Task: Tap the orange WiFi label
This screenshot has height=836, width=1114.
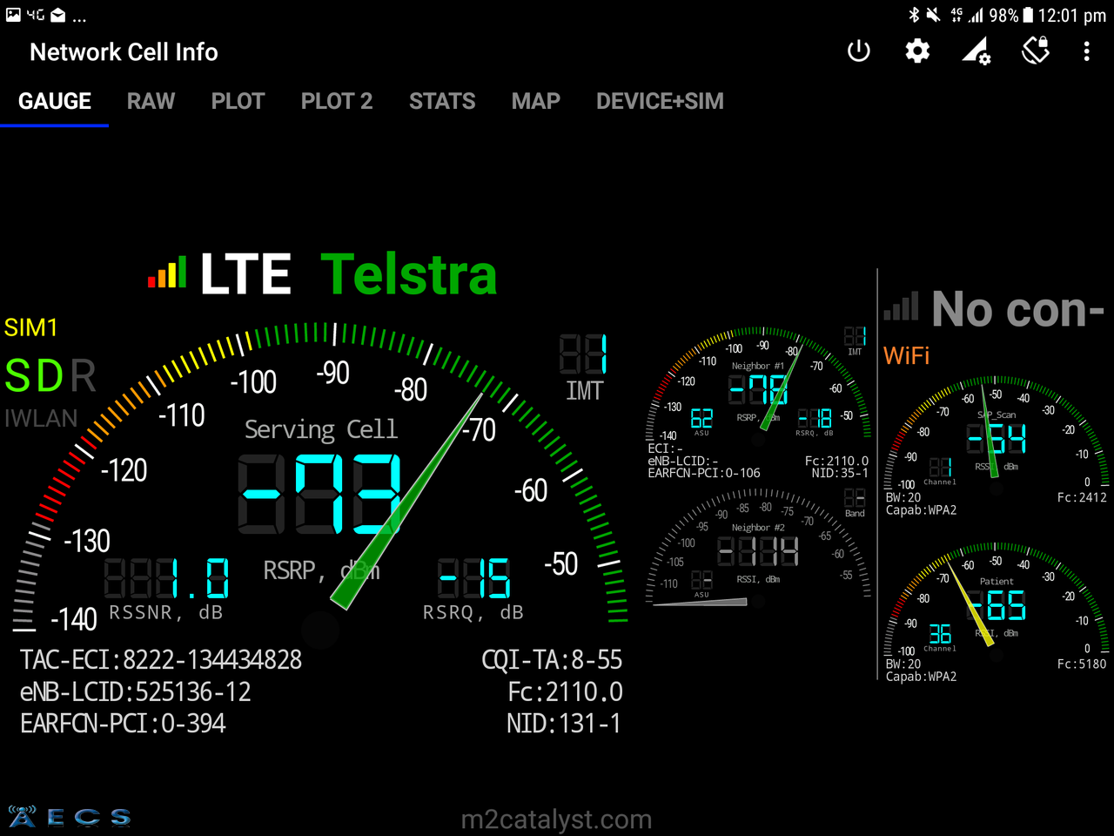Action: (907, 355)
